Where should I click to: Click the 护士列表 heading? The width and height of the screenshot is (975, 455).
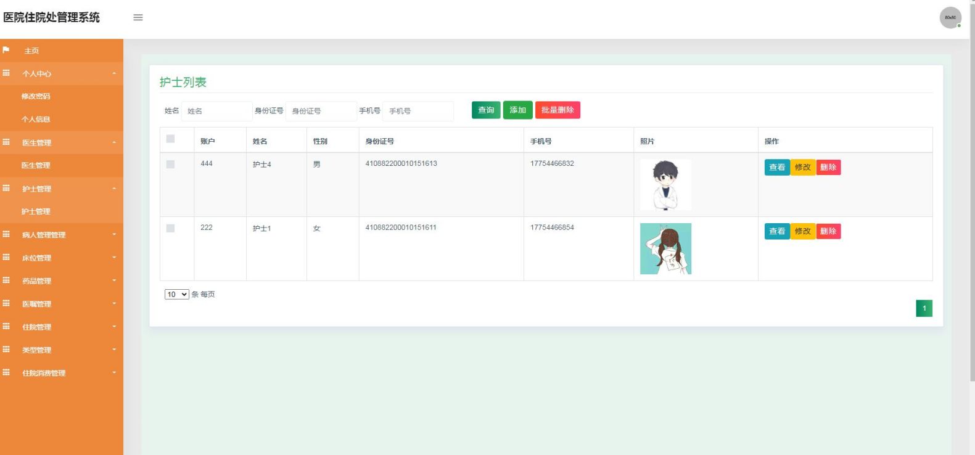click(183, 82)
